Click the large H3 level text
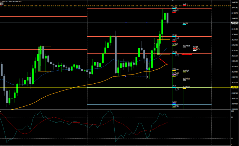The width and height of the screenshot is (239, 146). point(177,55)
